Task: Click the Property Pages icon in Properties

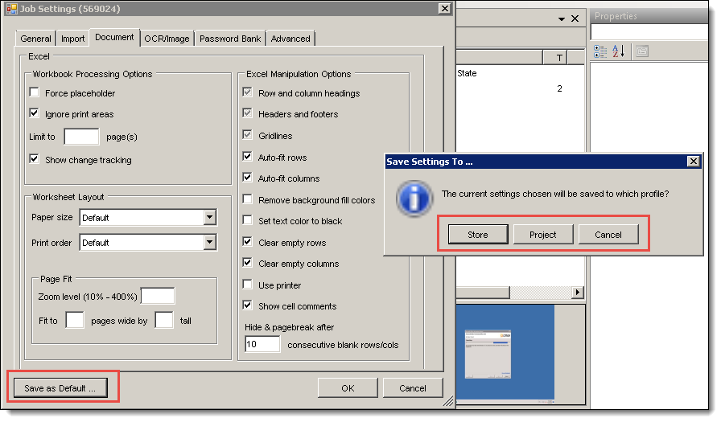Action: (x=641, y=51)
